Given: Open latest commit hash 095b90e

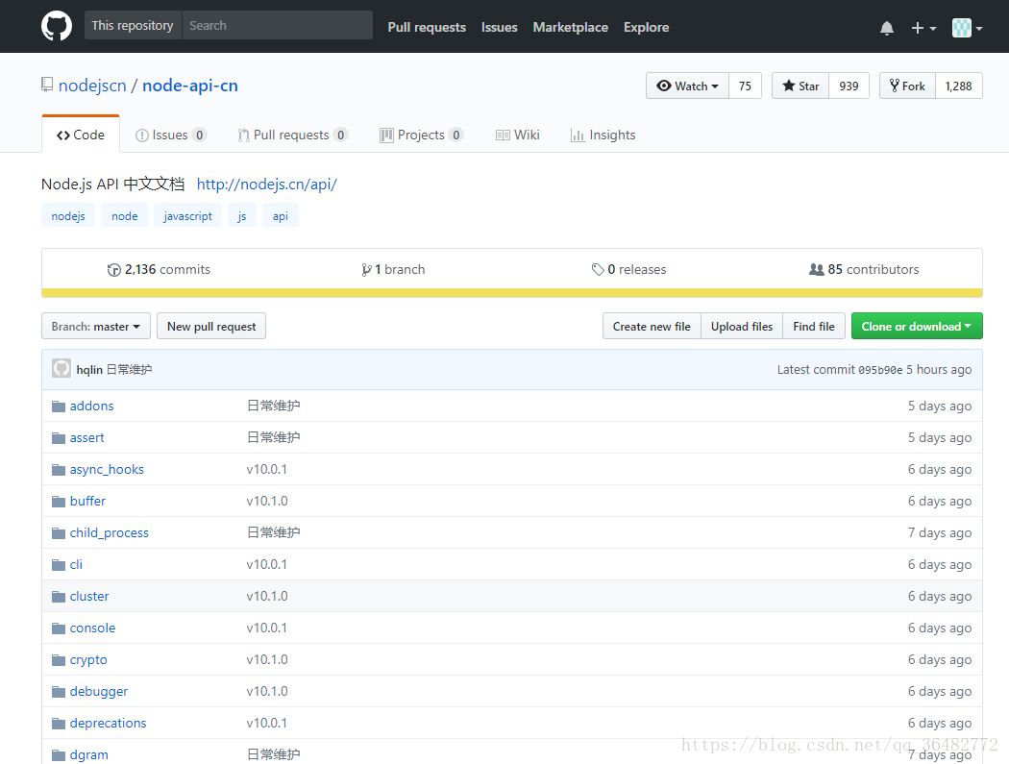Looking at the screenshot, I should click(880, 370).
